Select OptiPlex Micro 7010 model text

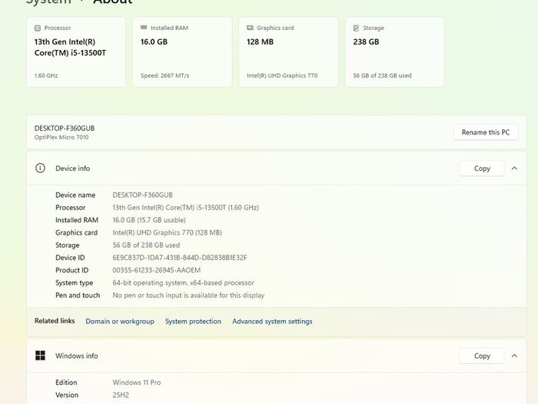[x=61, y=137]
